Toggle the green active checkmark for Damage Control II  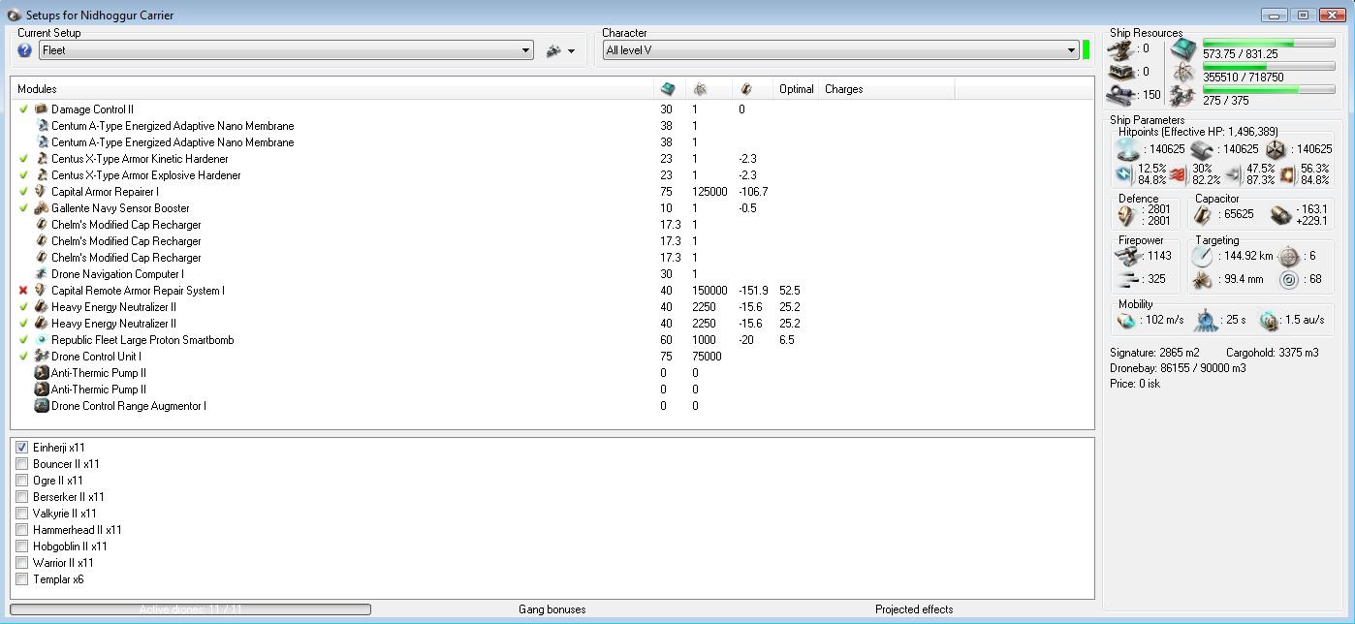click(23, 109)
